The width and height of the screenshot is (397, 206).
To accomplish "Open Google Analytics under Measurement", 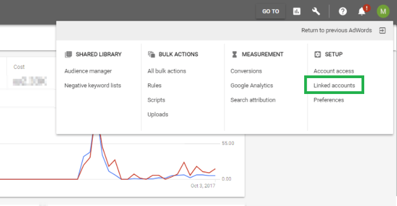I will click(252, 85).
